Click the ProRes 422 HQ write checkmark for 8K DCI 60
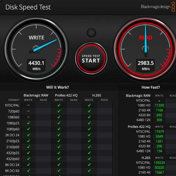Screen dimensions: 176x176 (59, 171)
